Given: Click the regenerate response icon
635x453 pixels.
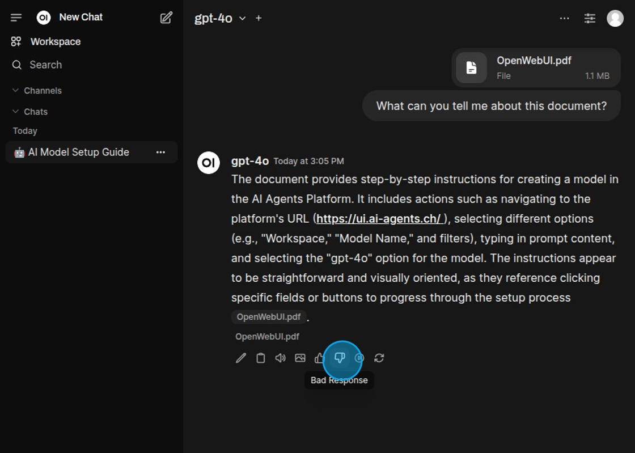Looking at the screenshot, I should click(x=379, y=358).
